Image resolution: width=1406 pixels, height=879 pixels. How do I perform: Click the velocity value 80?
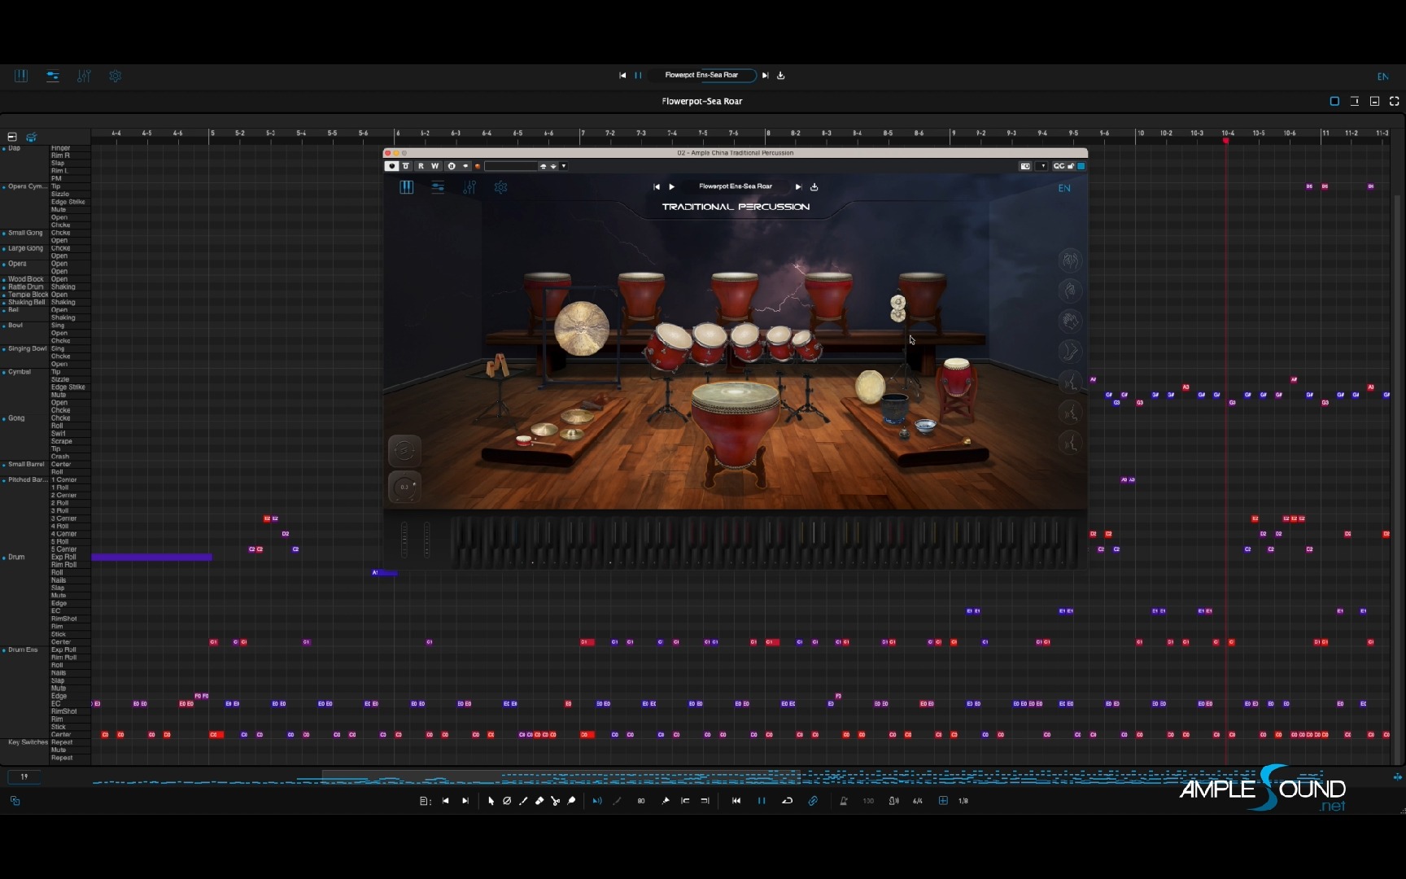point(641,801)
